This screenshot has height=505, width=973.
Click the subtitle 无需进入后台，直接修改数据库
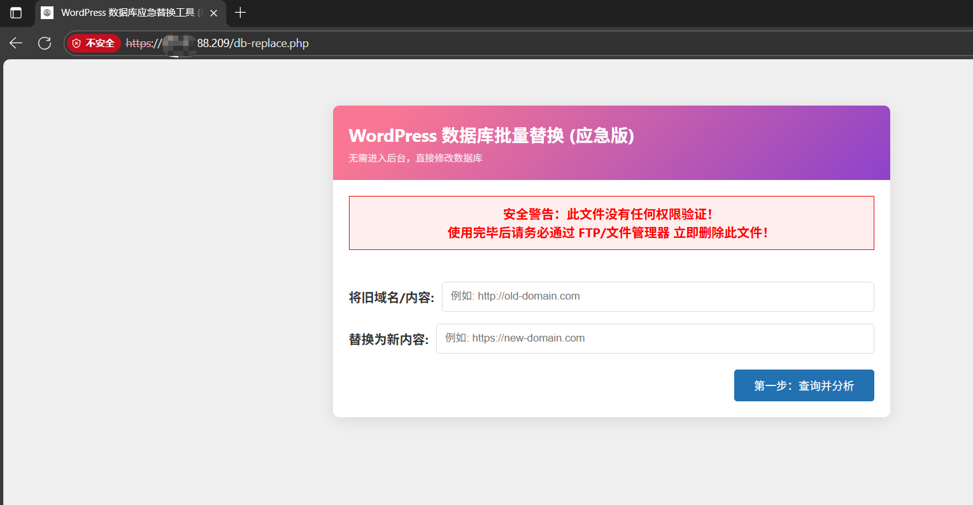(415, 158)
